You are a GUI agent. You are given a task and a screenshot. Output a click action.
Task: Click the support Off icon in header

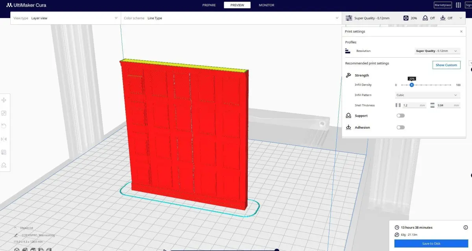(425, 18)
